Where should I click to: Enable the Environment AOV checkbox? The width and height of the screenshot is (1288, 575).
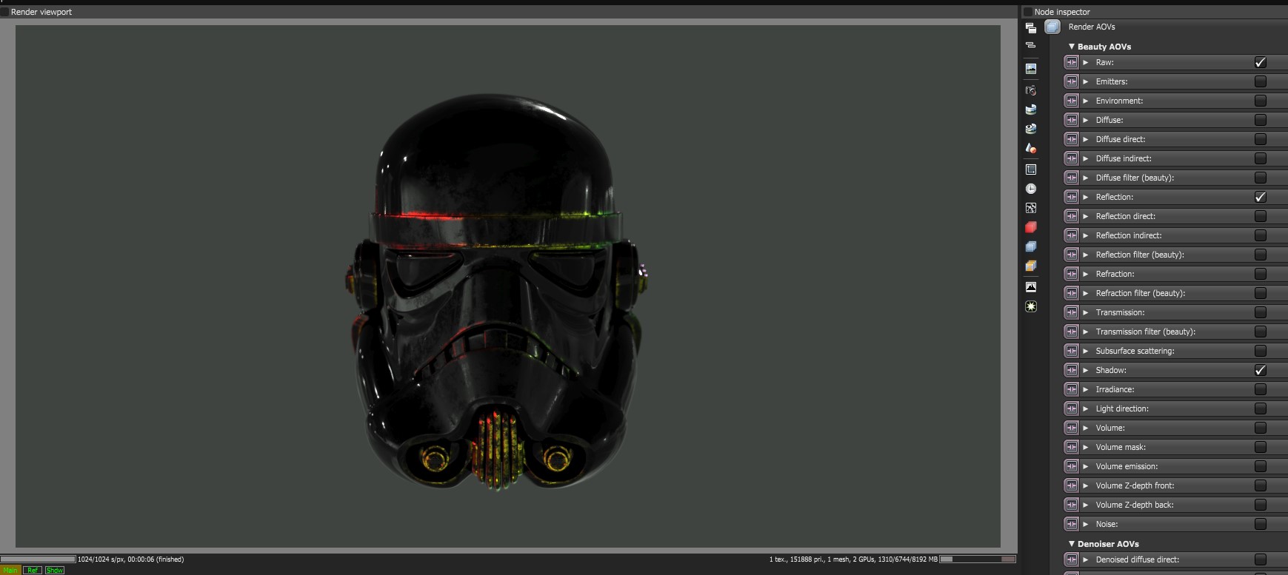pyautogui.click(x=1261, y=101)
